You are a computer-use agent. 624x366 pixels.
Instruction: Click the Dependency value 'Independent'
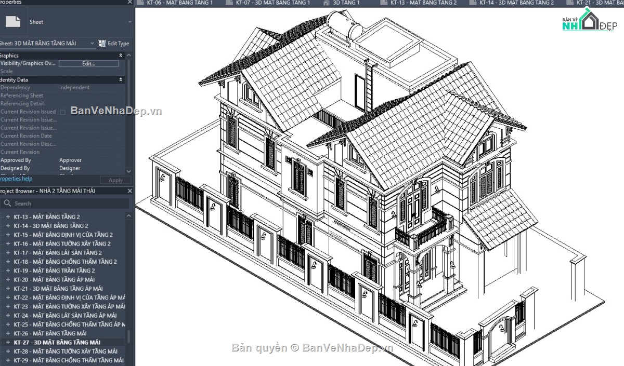(x=74, y=88)
